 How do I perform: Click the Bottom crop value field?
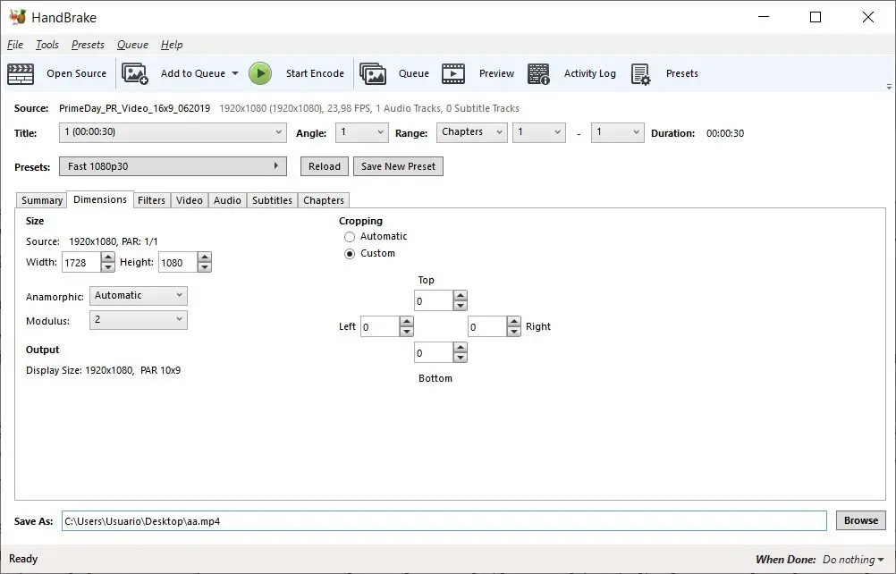click(x=434, y=352)
